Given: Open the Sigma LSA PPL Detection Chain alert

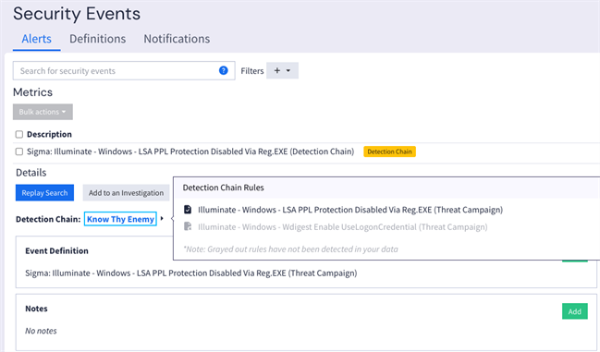Looking at the screenshot, I should [190, 152].
